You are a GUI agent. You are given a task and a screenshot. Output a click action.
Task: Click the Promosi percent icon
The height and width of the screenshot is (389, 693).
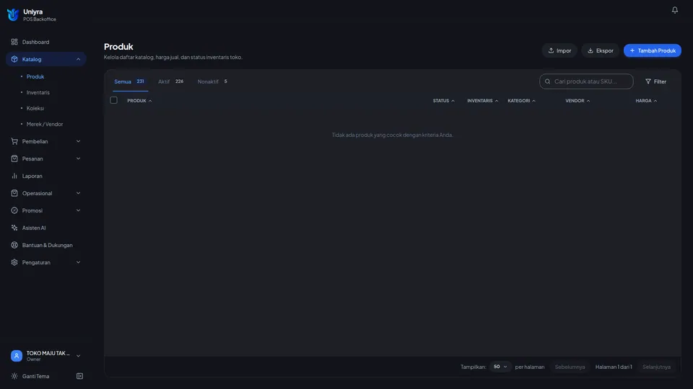(14, 210)
